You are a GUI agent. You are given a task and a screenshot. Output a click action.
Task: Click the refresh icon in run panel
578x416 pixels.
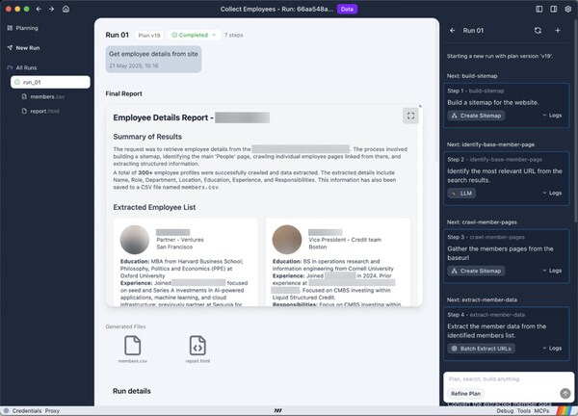click(x=539, y=31)
